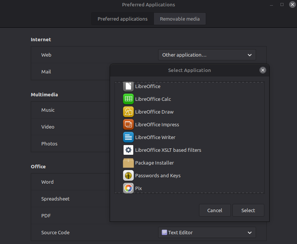
Task: Click the Office section heading
Action: [38, 167]
